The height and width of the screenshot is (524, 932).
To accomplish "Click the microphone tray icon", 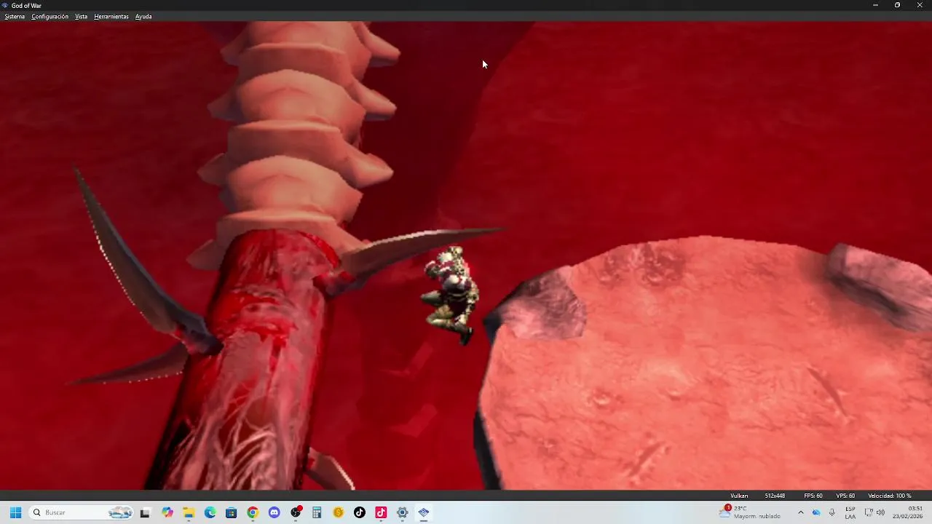I will click(832, 512).
